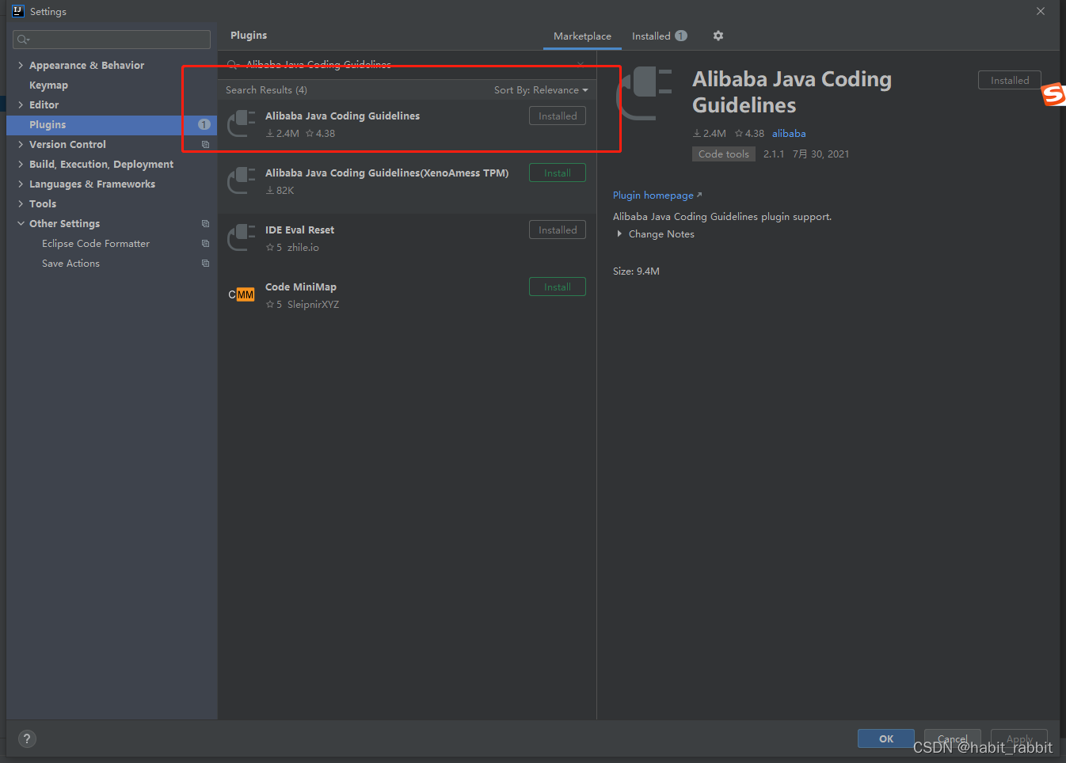Click the OK button

[885, 738]
